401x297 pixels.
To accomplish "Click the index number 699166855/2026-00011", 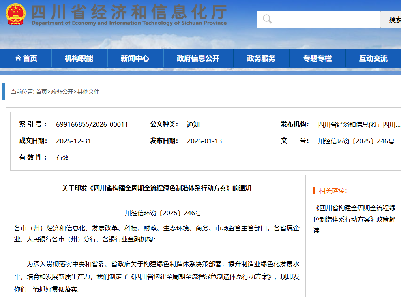I will pos(92,124).
